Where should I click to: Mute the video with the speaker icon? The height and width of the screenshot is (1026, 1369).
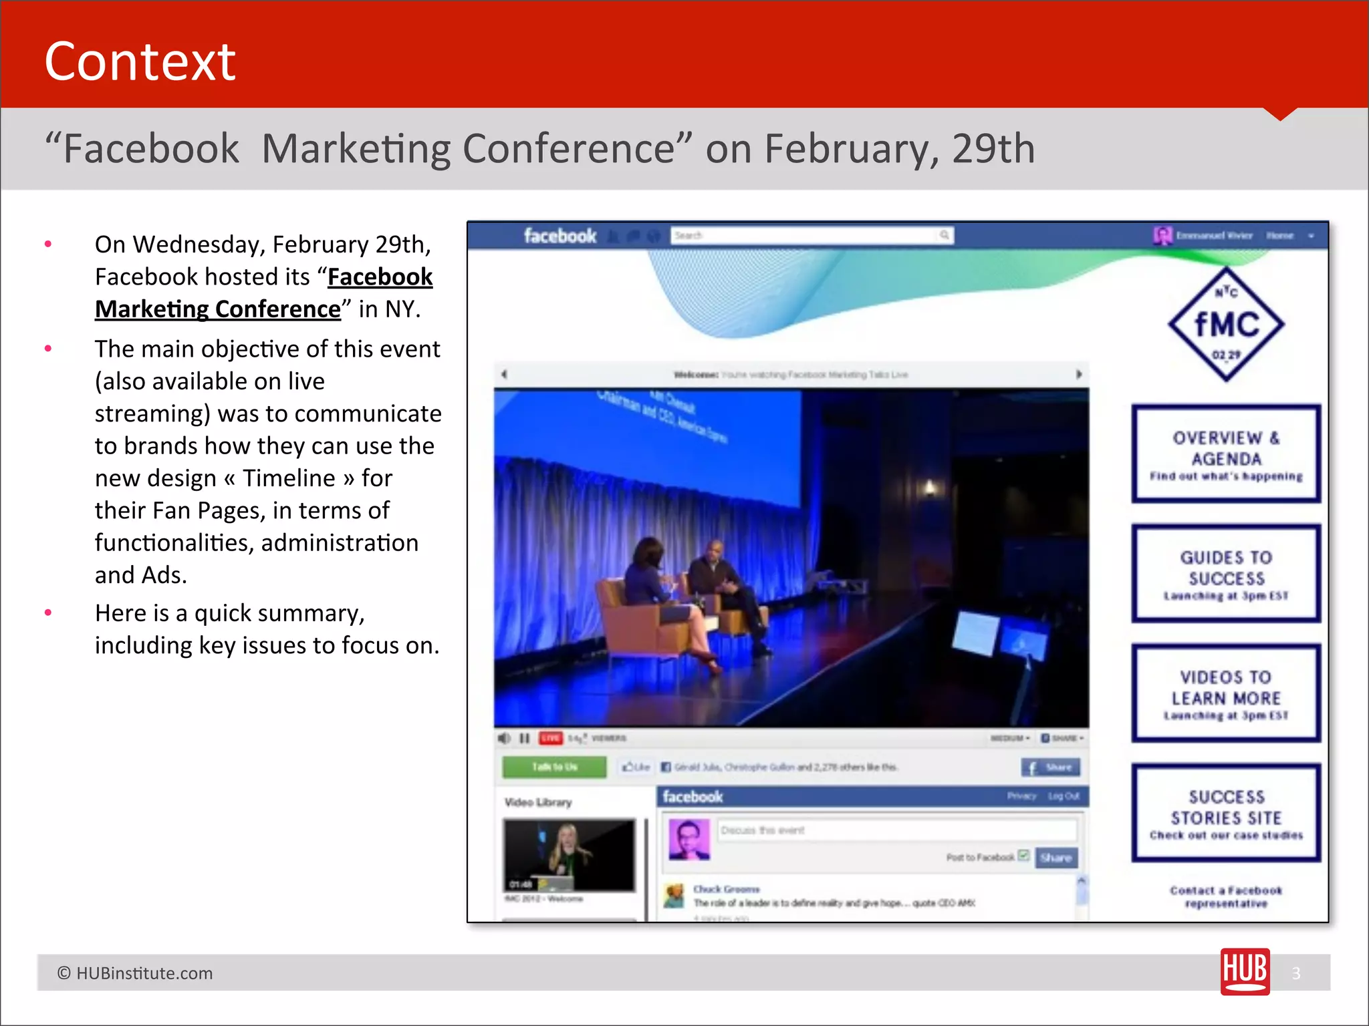504,738
